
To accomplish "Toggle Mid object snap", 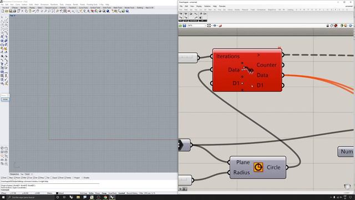I will pyautogui.click(x=23, y=178).
